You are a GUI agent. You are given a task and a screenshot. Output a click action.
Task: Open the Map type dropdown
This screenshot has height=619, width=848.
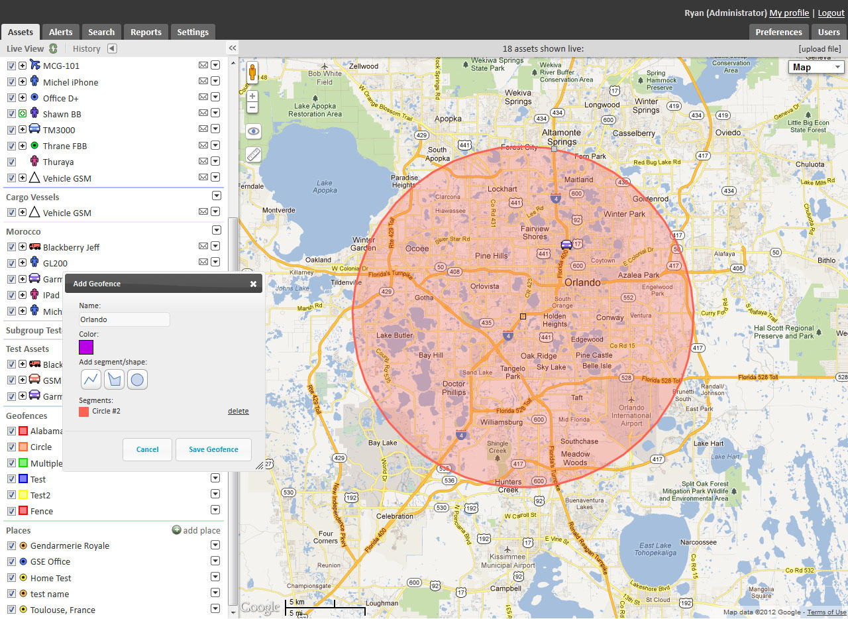(816, 66)
